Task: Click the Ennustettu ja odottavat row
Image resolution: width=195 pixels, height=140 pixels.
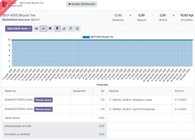Action: coord(55,134)
